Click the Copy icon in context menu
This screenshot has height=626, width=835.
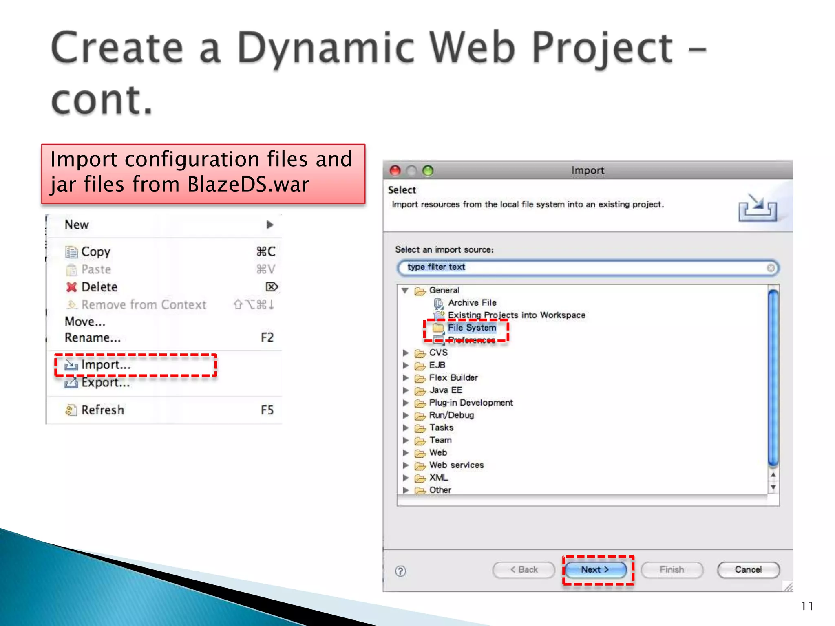(71, 252)
